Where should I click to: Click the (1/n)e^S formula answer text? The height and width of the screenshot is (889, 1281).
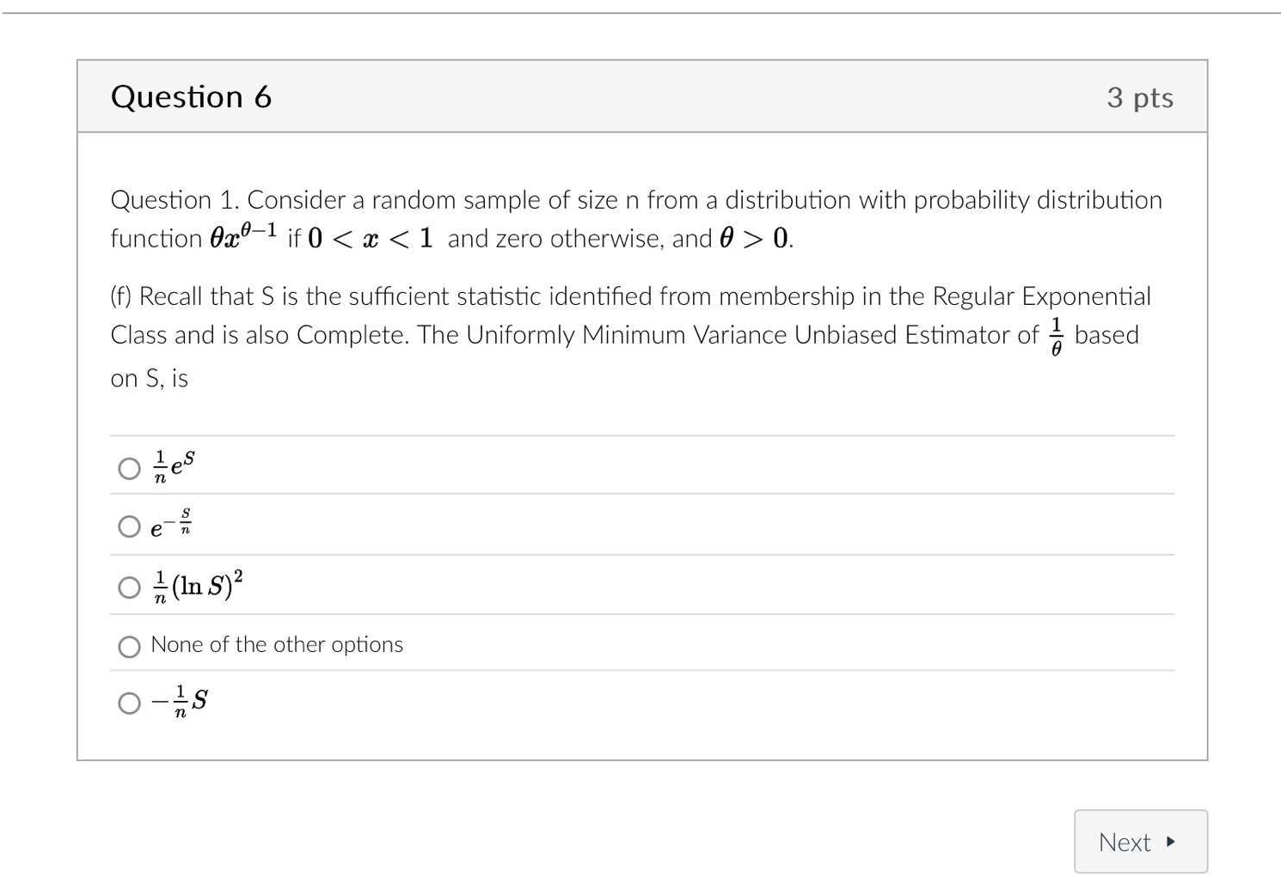175,466
